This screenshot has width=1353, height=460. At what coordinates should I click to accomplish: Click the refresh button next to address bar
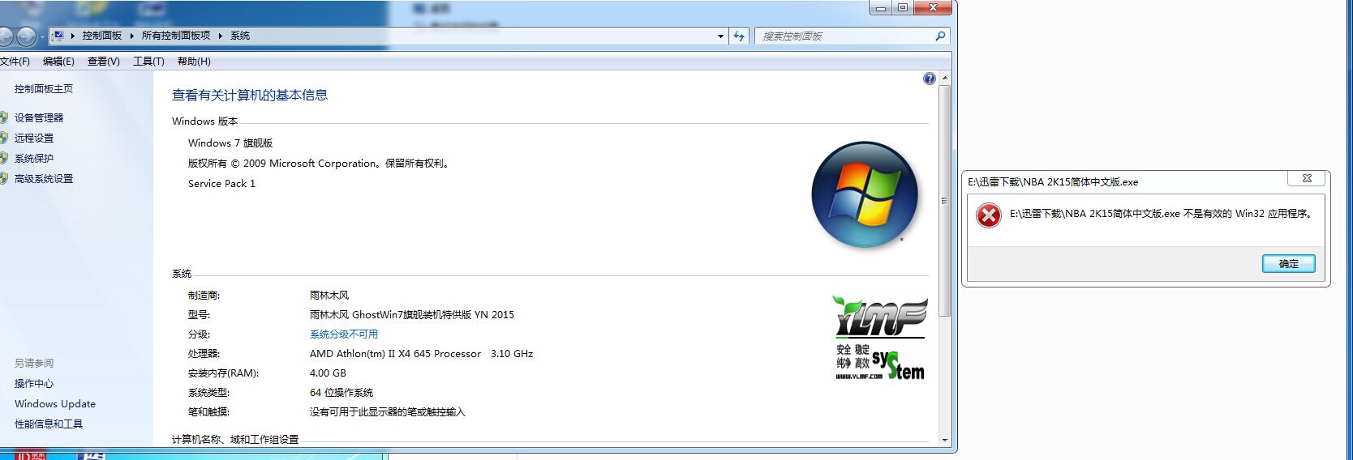pyautogui.click(x=739, y=36)
